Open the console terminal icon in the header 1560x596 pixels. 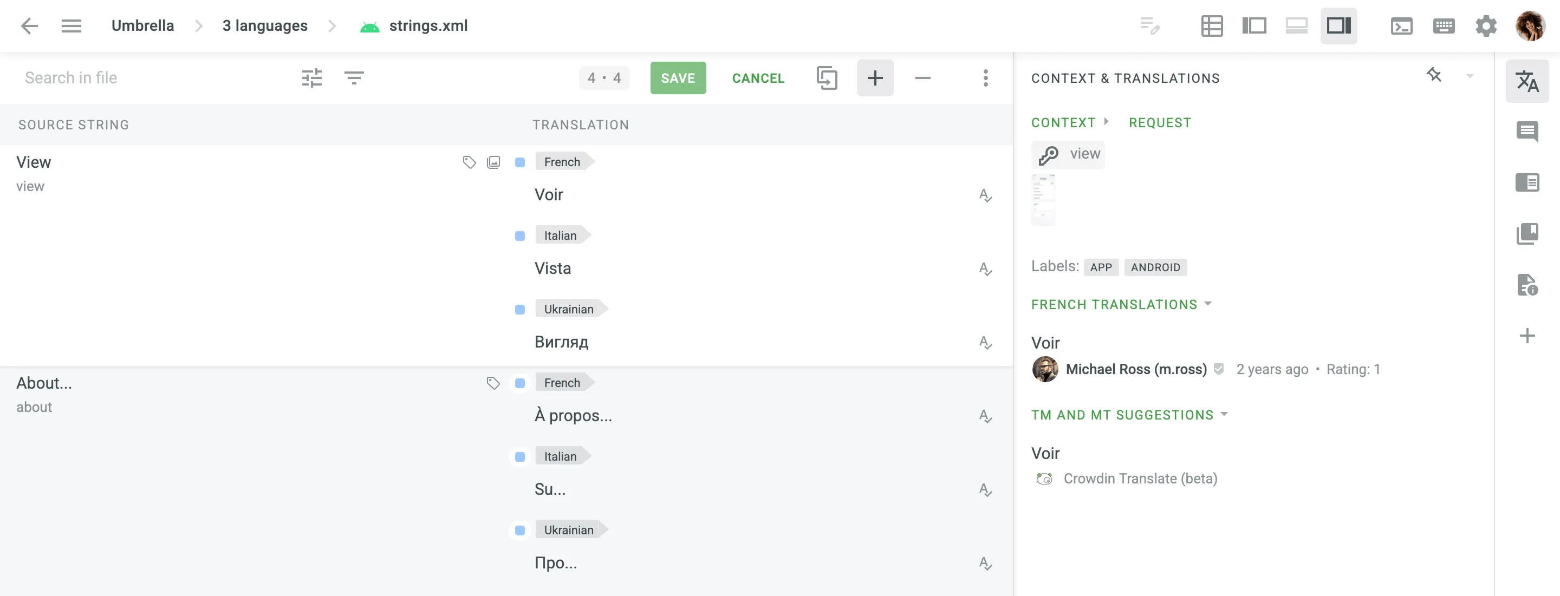pos(1402,25)
